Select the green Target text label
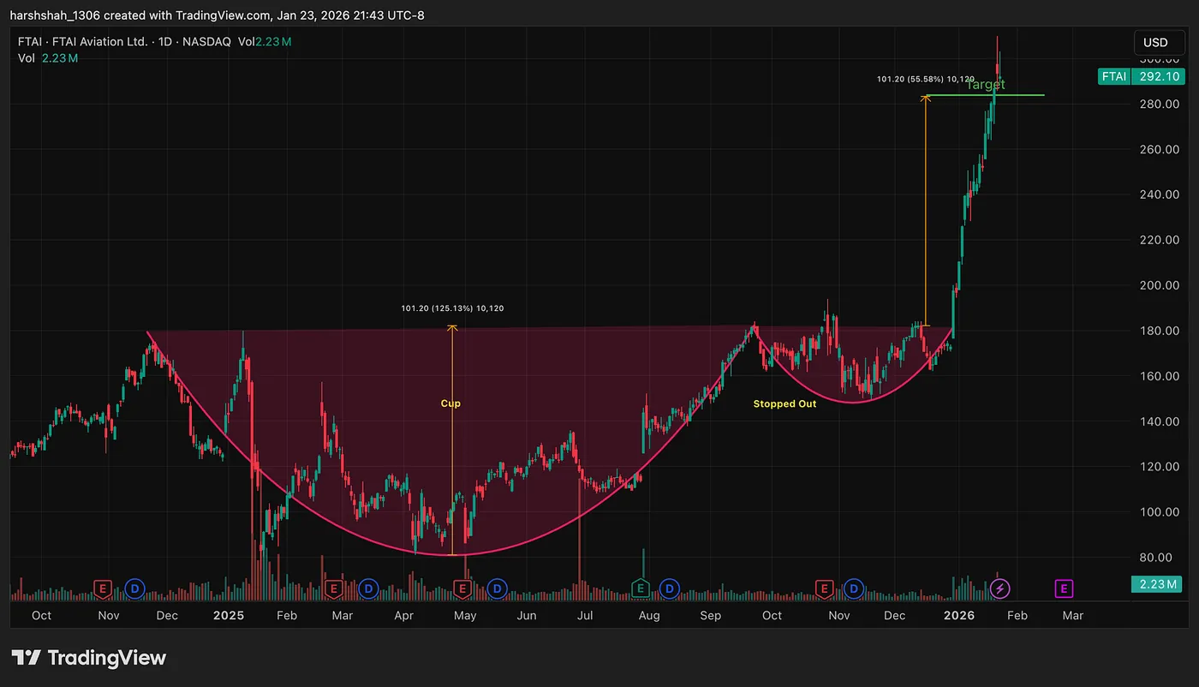 [x=985, y=85]
